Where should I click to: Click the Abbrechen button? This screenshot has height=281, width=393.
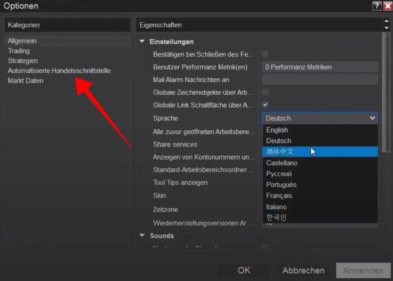coord(303,270)
